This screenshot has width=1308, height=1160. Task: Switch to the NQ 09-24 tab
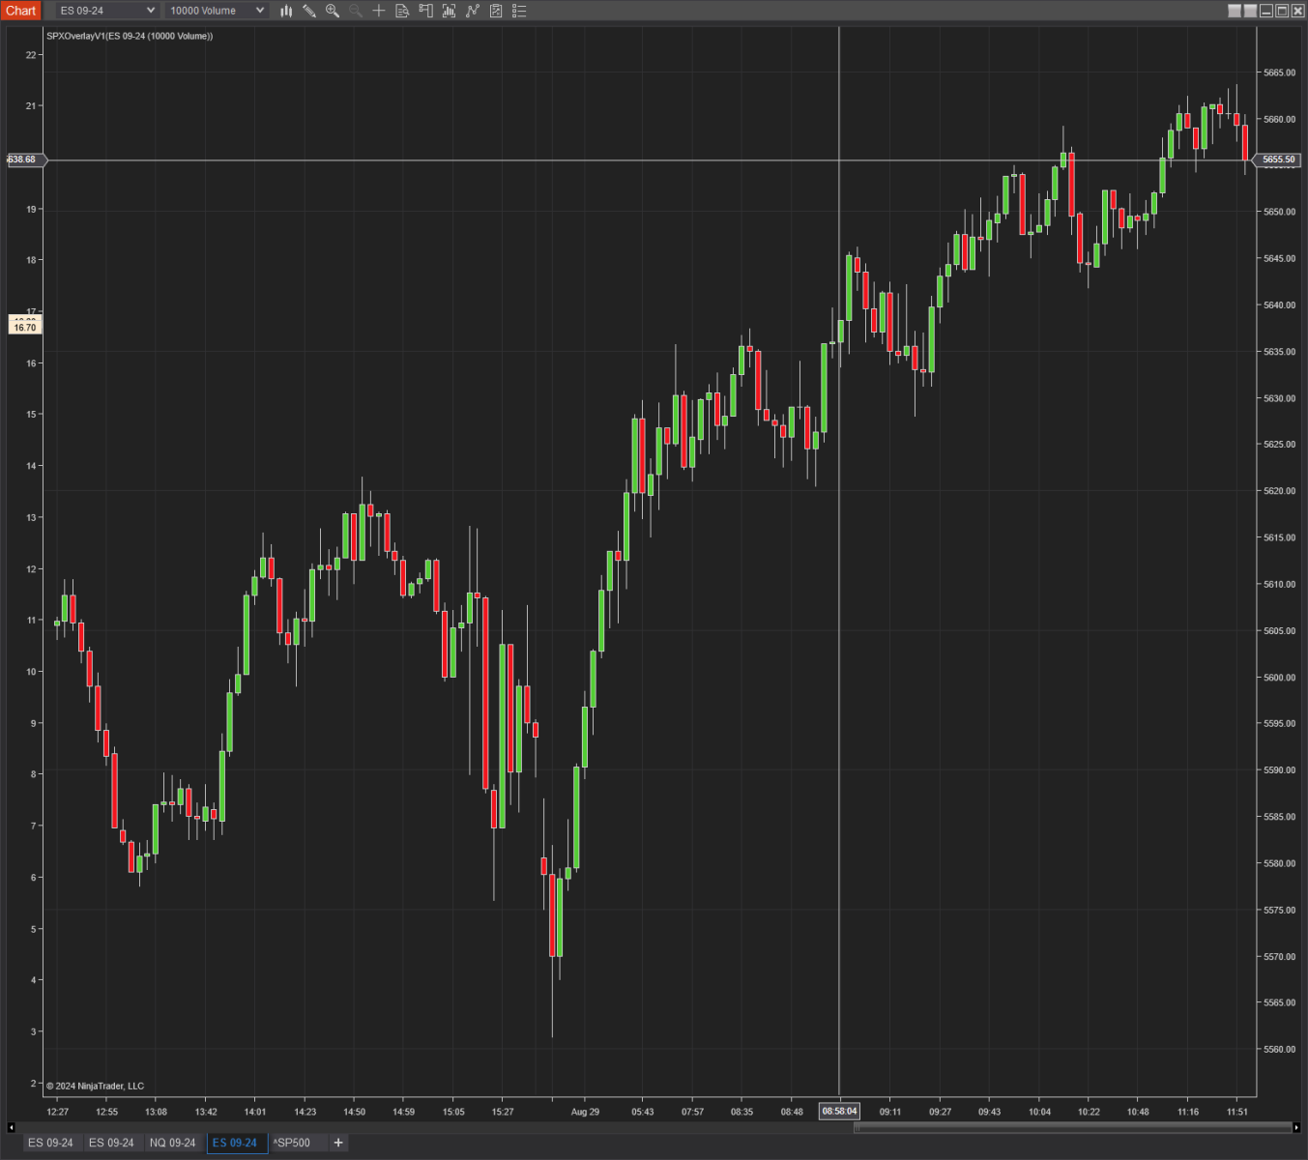(x=173, y=1143)
